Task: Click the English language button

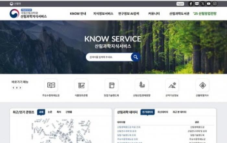Action: point(180,4)
